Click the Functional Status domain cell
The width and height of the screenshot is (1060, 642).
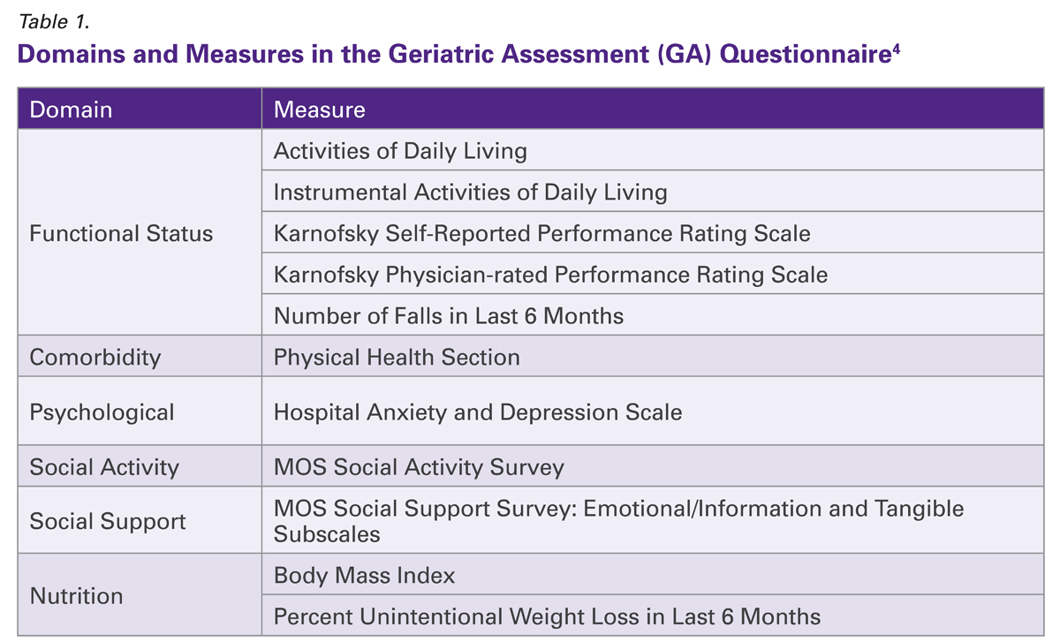click(x=121, y=234)
